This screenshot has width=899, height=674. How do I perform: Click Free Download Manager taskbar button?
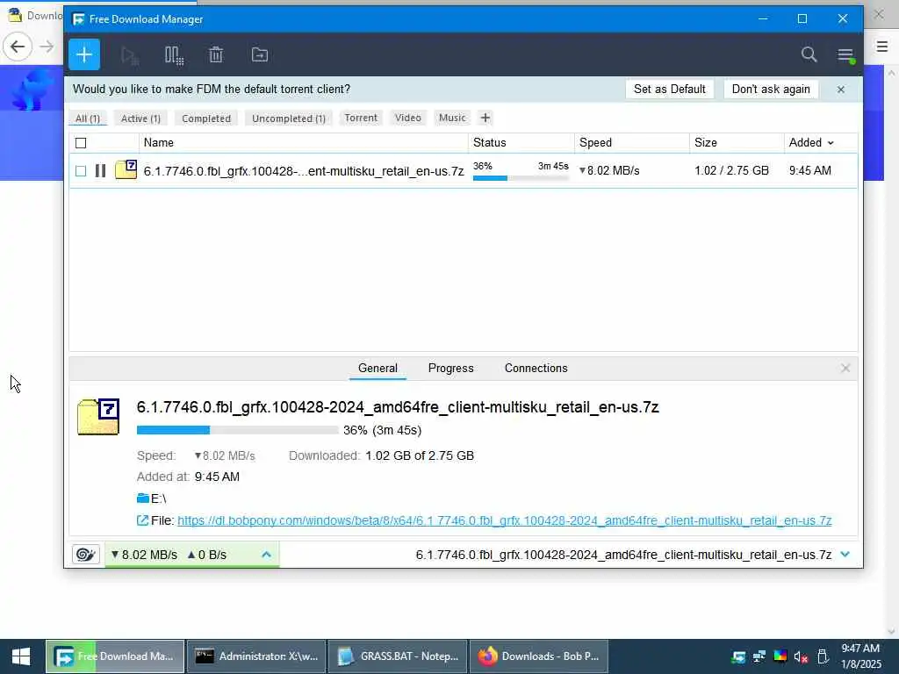click(x=115, y=656)
